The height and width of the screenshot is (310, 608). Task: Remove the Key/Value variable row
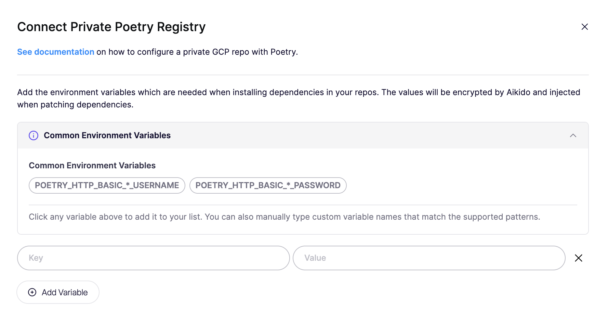[x=578, y=258]
